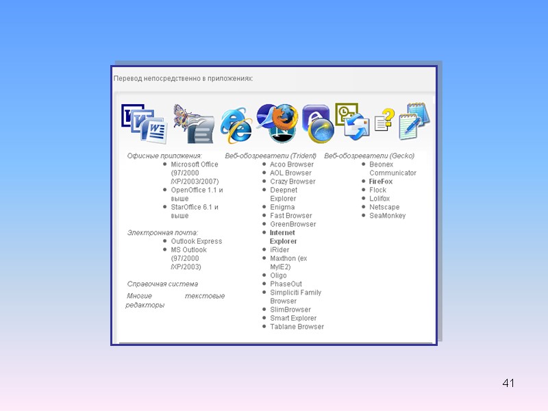Image resolution: width=548 pixels, height=411 pixels.
Task: Select 'Flock' entry
Action: click(x=378, y=190)
